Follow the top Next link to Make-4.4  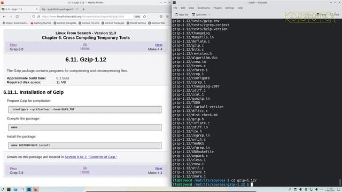[x=159, y=45]
